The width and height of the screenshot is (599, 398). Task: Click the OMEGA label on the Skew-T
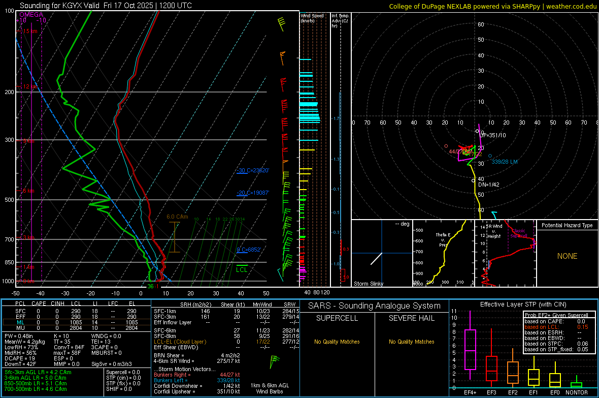click(x=31, y=15)
